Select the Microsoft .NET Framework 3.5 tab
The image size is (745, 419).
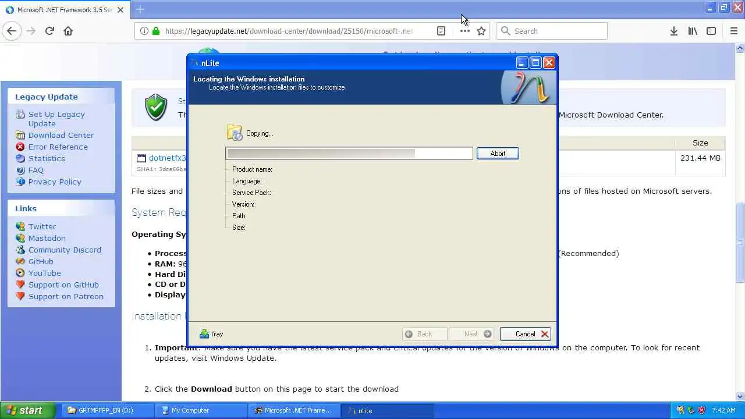[x=65, y=9]
